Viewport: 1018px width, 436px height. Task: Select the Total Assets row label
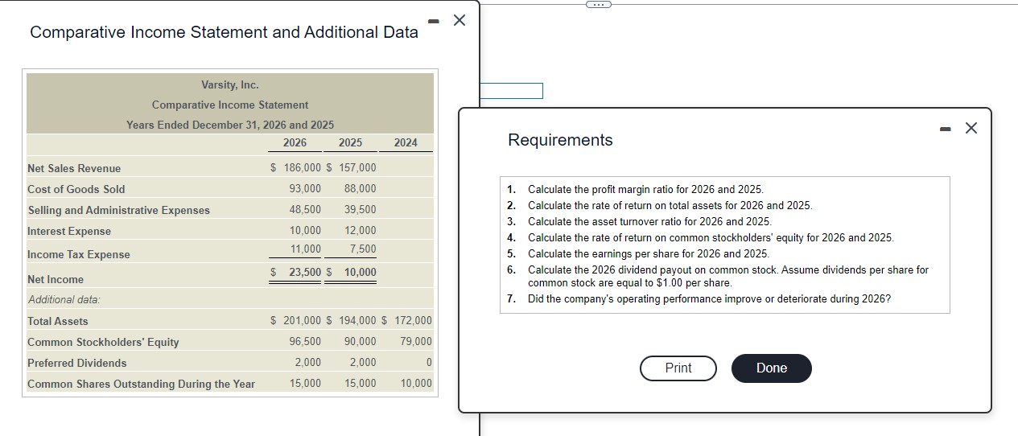click(58, 321)
